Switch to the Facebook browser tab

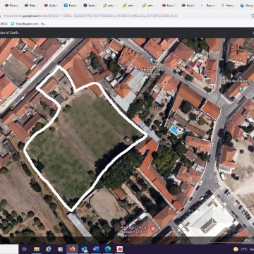(x=71, y=5)
